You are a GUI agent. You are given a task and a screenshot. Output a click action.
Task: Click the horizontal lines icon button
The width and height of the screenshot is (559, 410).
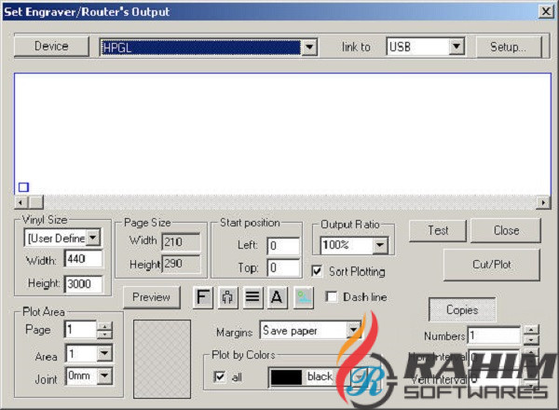coord(252,297)
